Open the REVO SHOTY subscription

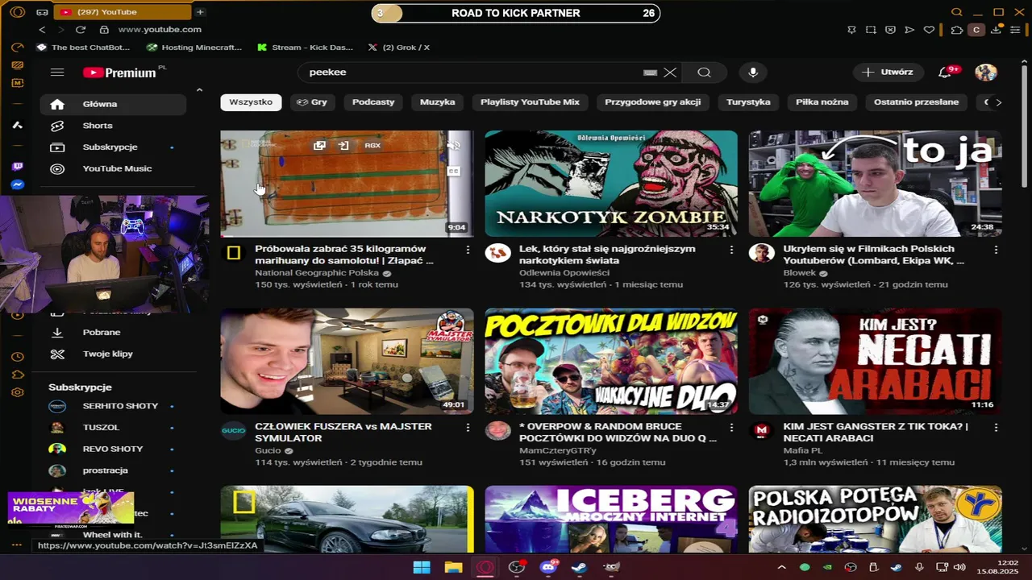point(113,449)
